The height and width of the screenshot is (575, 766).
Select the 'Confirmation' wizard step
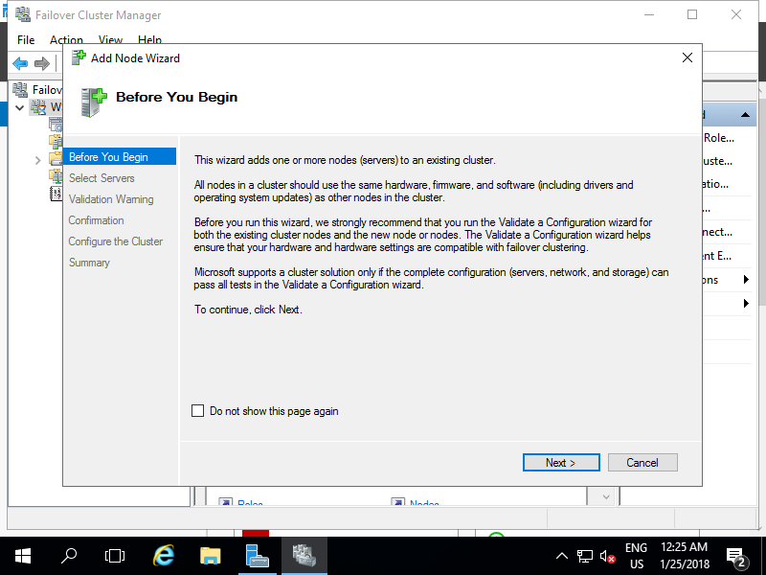tap(97, 220)
